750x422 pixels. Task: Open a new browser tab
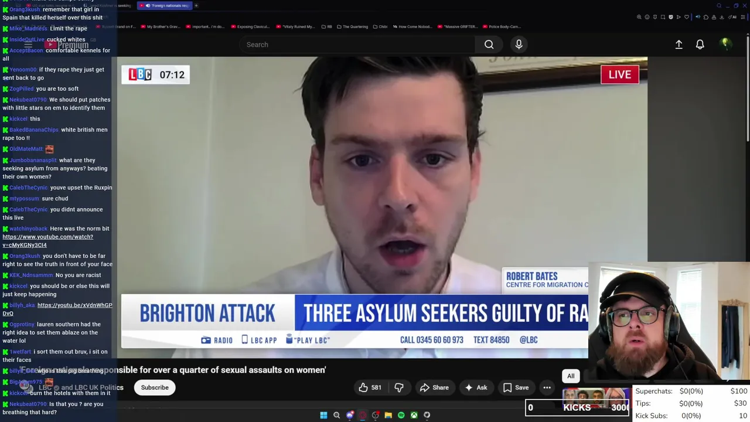tap(196, 5)
